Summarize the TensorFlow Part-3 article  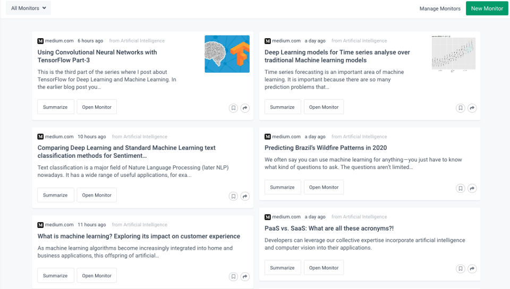click(55, 107)
